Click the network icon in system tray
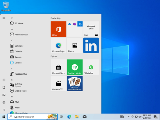This screenshot has height=120, width=160. pyautogui.click(x=136, y=117)
